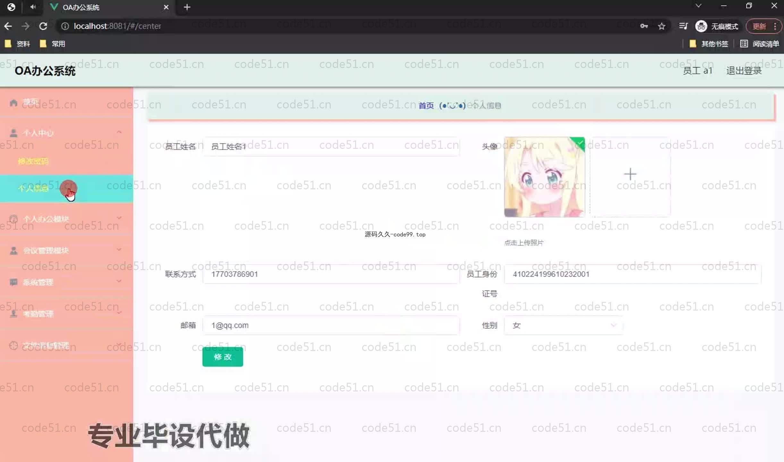Select 修改密码 menu item
This screenshot has width=784, height=462.
pos(33,161)
